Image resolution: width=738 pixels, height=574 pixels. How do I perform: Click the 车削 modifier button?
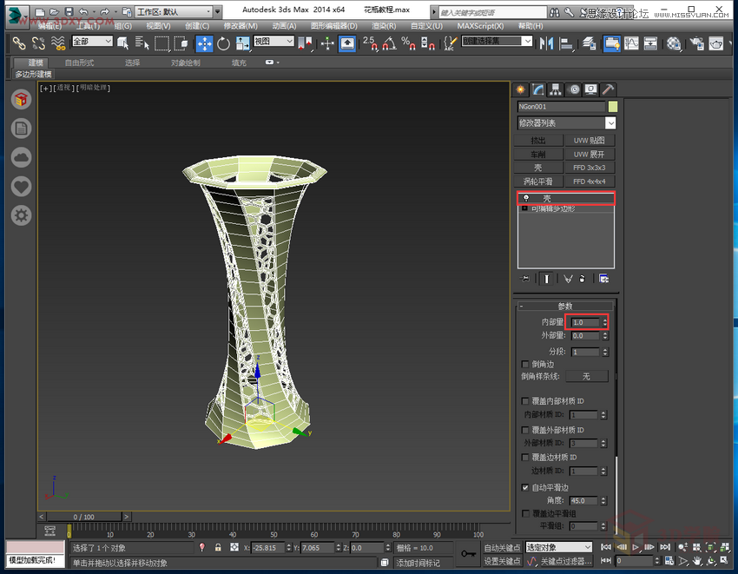click(538, 154)
